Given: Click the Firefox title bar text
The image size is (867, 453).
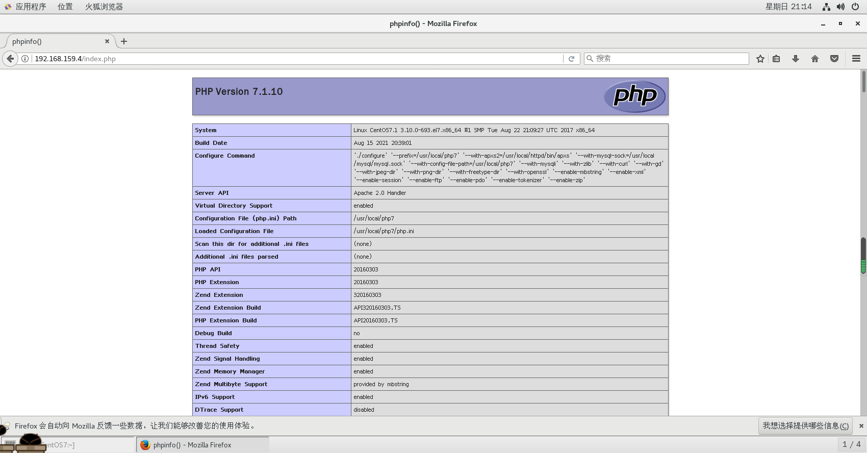Looking at the screenshot, I should 433,23.
